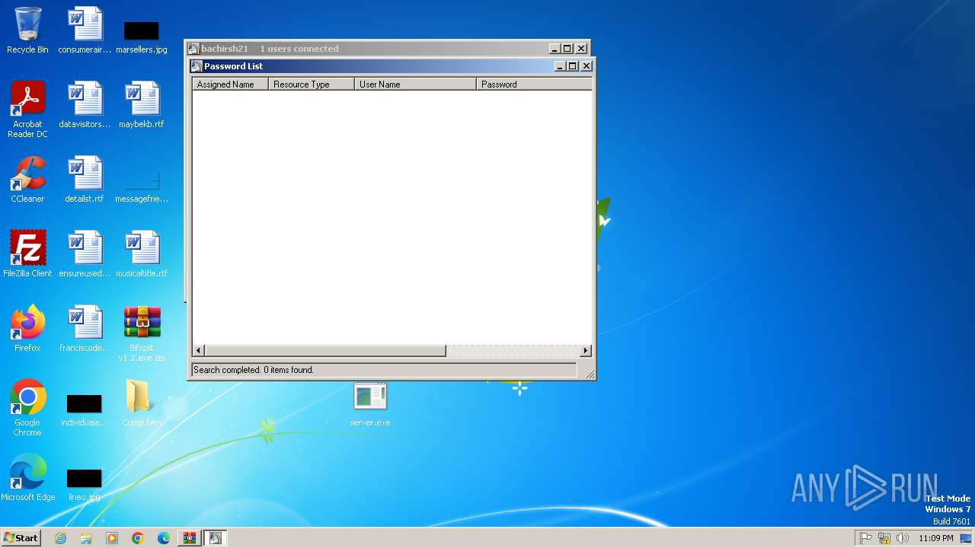Open detailst.rtf document
975x548 pixels.
click(85, 180)
